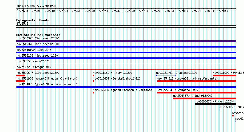Click the red bar under nsv5944670
This screenshot has height=132, width=244.
[x=205, y=98]
